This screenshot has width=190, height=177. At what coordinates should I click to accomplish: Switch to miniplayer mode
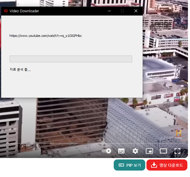click(x=149, y=151)
